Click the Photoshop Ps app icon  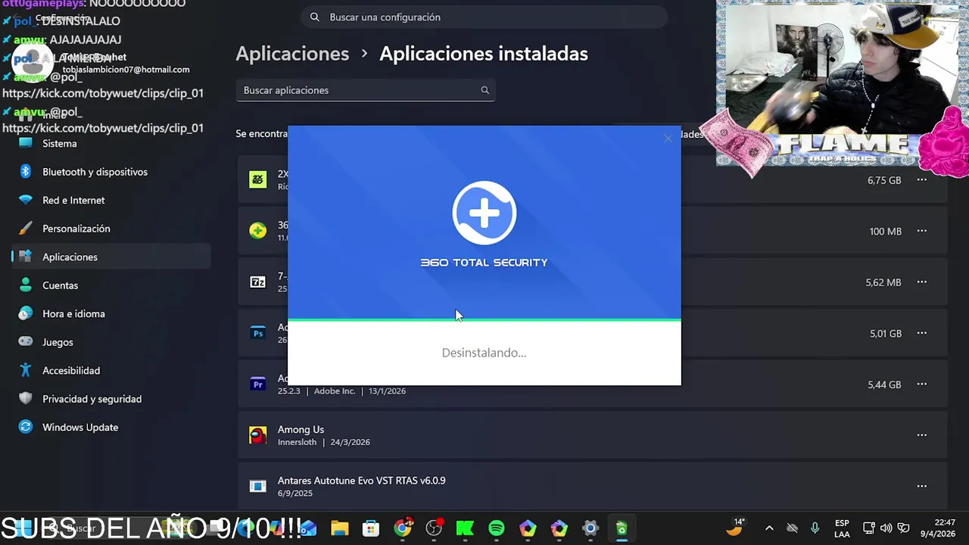[258, 333]
